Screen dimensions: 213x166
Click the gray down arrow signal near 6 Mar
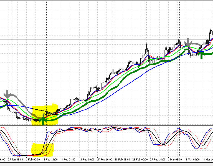[x=188, y=42]
